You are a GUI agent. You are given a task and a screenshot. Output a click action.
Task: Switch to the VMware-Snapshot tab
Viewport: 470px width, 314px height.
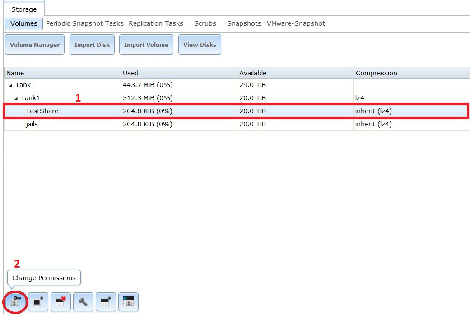pyautogui.click(x=296, y=23)
